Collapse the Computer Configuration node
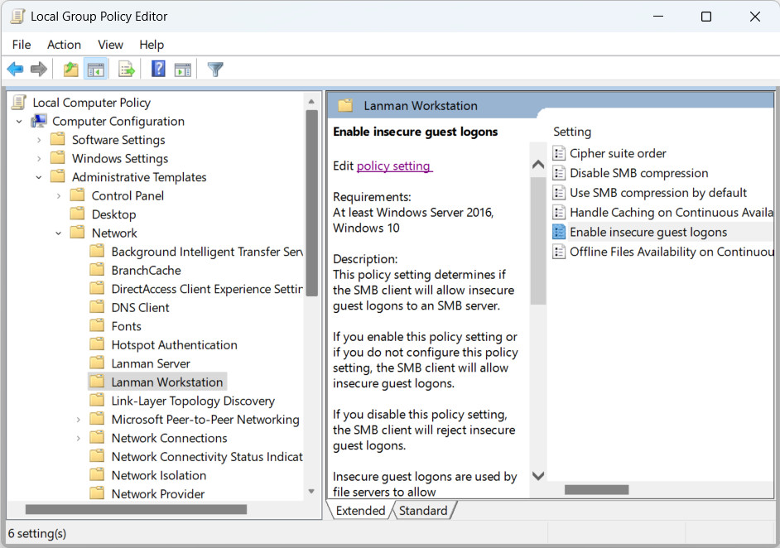The image size is (780, 548). coord(19,122)
